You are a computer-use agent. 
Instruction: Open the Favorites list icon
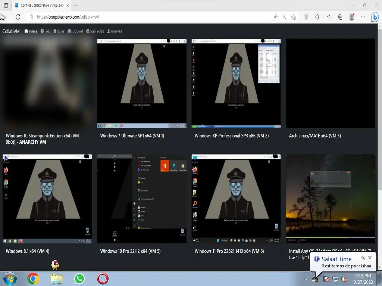tap(329, 17)
